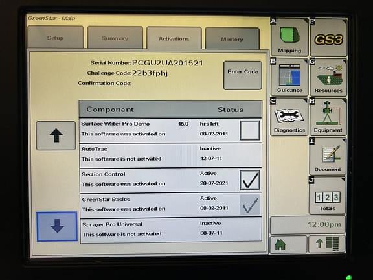Click the Component column header
Screen dimensions: 373x280
(x=110, y=110)
